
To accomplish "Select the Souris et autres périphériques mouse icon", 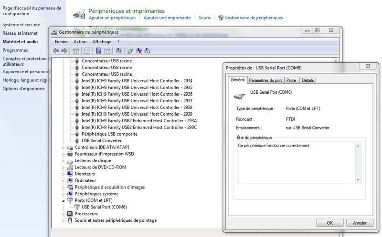I will [70, 220].
